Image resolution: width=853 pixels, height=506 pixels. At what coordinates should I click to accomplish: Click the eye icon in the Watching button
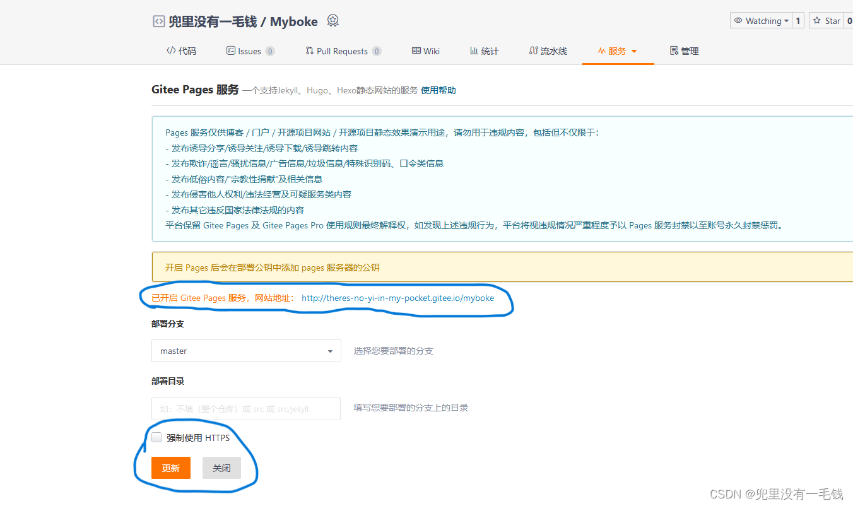tap(738, 21)
